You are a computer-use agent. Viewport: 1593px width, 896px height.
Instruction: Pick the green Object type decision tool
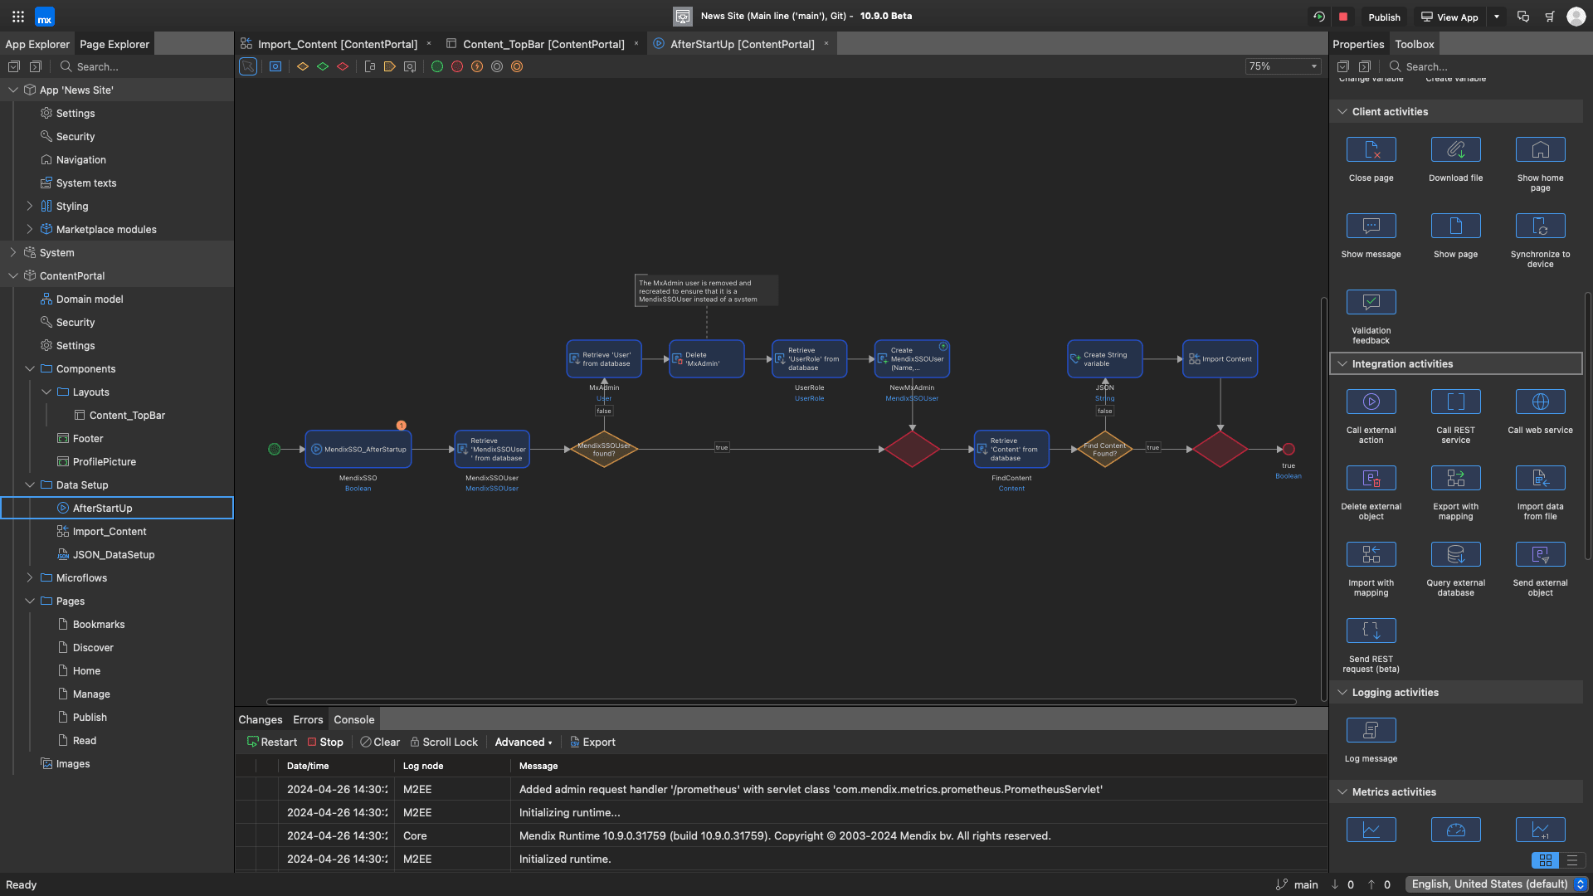point(323,66)
